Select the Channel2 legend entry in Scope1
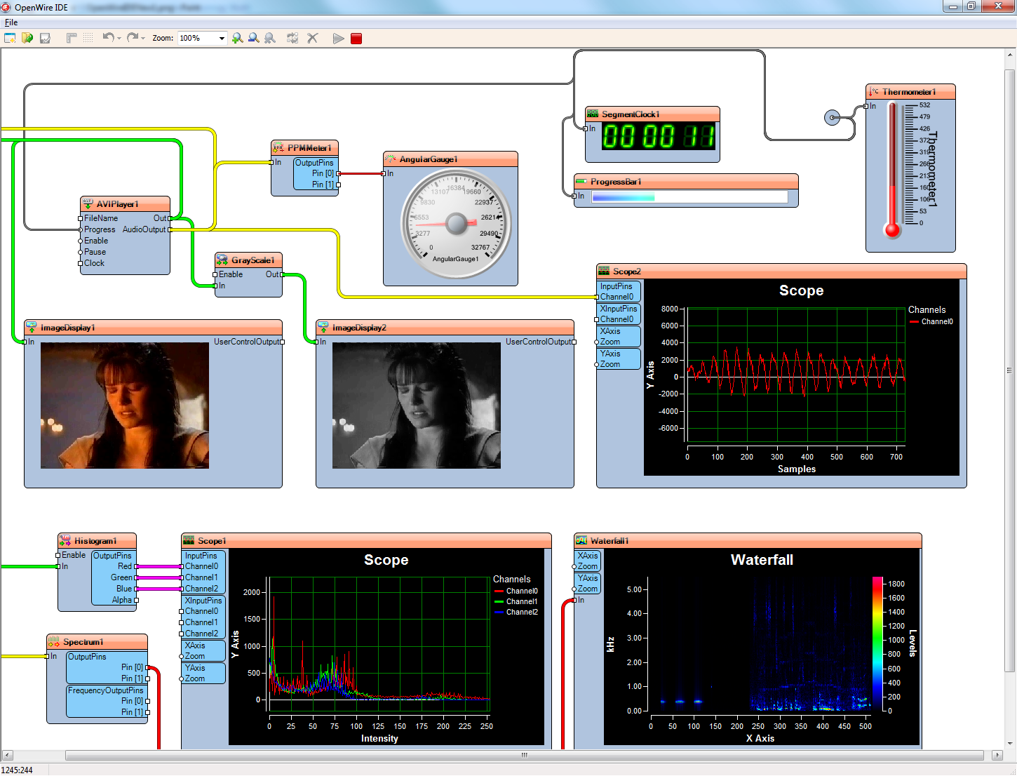Screen dimensions: 1017x776 (516, 612)
